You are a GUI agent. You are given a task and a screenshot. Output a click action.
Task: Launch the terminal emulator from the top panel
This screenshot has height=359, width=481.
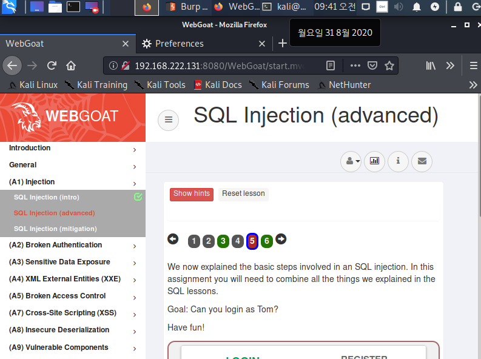coord(73,7)
